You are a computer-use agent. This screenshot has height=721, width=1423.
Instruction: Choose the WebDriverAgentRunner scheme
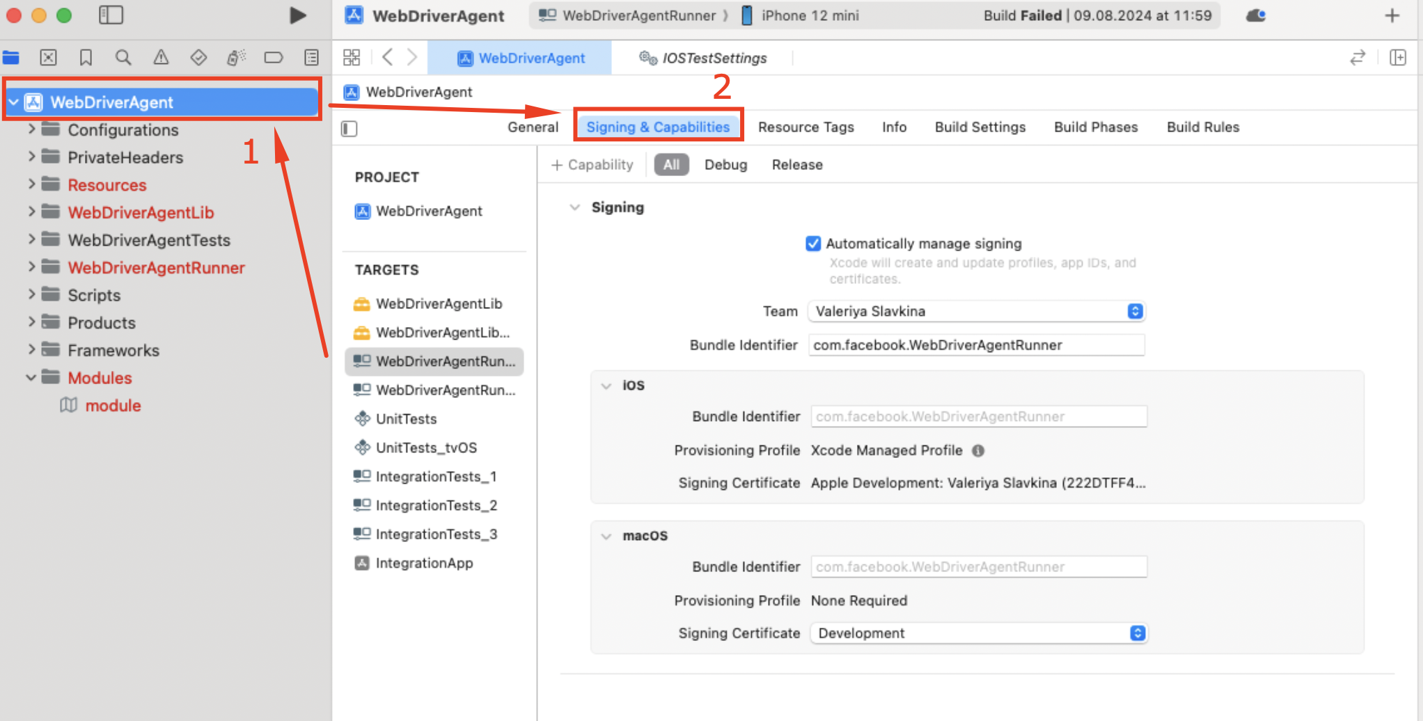(627, 15)
